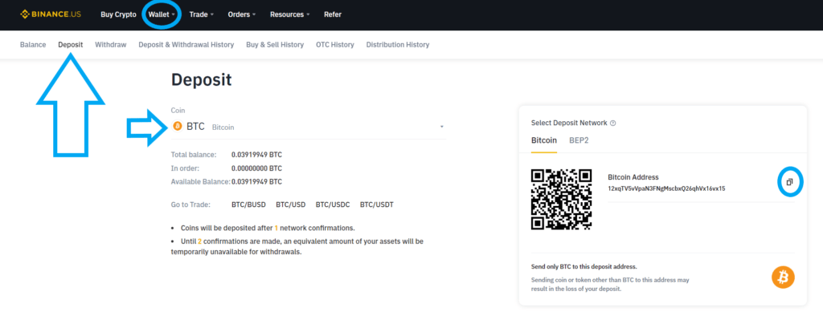Click the Bitcoin address text string
The height and width of the screenshot is (328, 823).
coord(666,188)
